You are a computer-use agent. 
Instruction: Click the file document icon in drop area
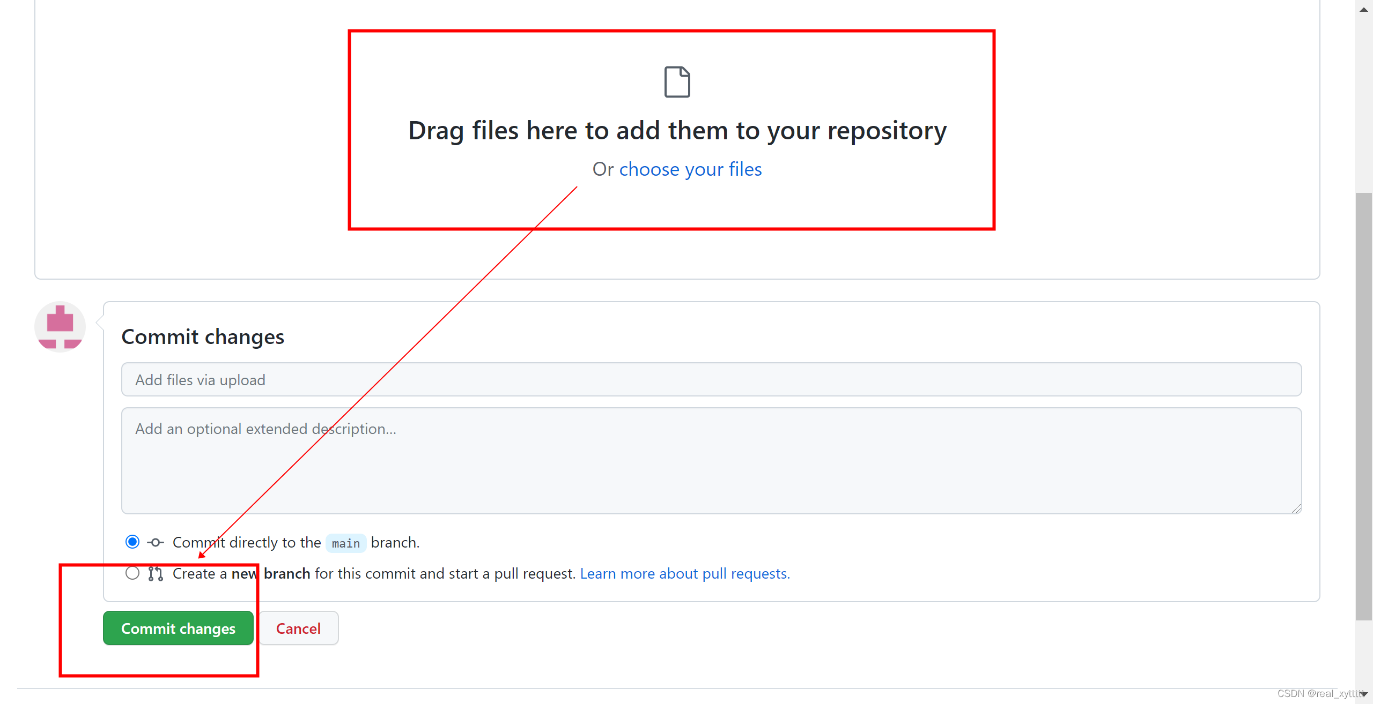pos(677,82)
